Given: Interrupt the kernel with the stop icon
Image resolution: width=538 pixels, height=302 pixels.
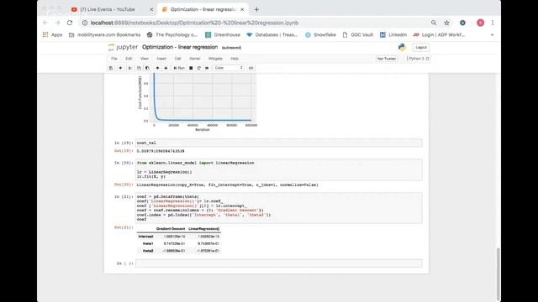Looking at the screenshot, I should tap(191, 68).
